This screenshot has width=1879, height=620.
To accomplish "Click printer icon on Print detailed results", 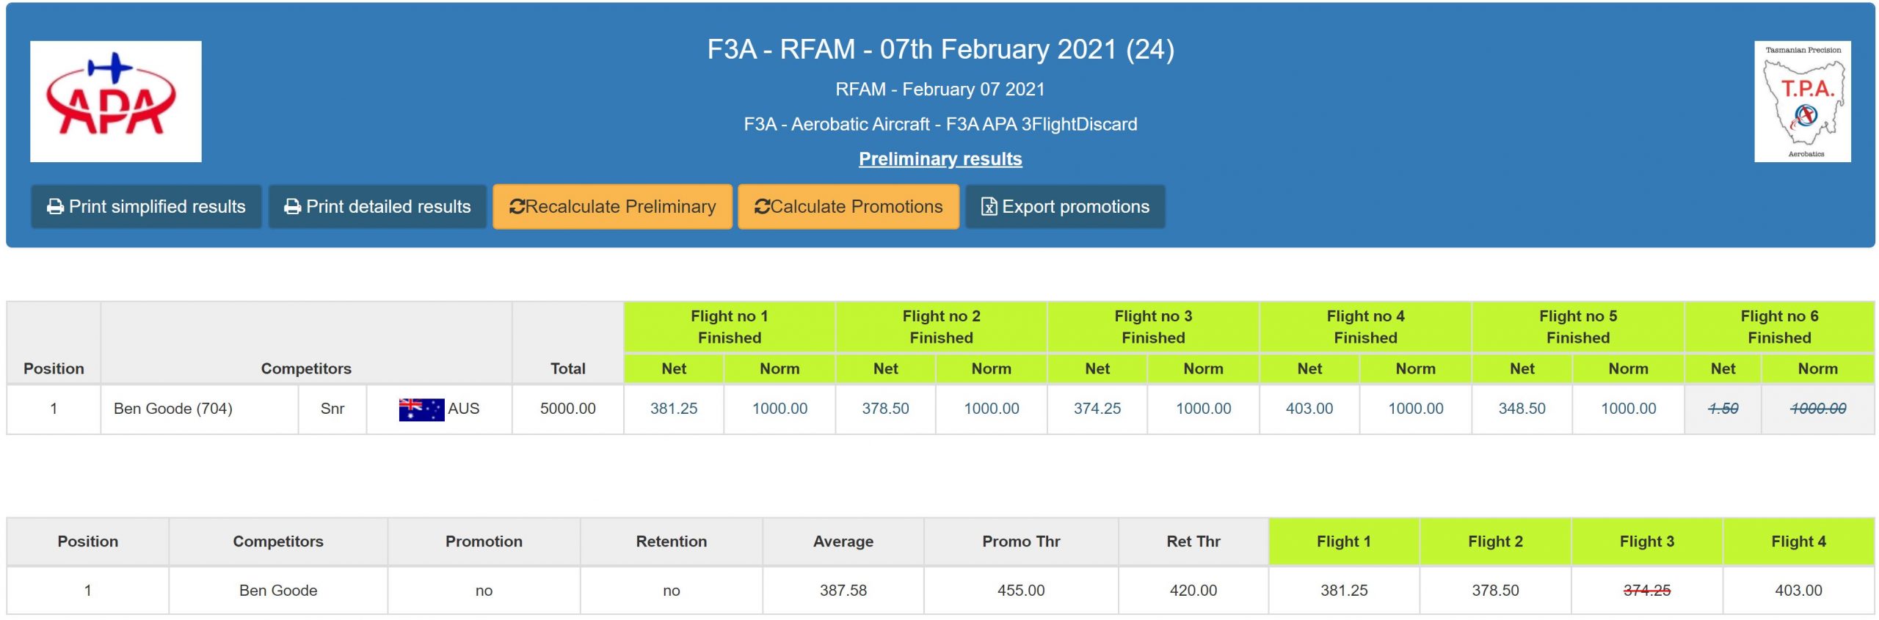I will coord(292,207).
